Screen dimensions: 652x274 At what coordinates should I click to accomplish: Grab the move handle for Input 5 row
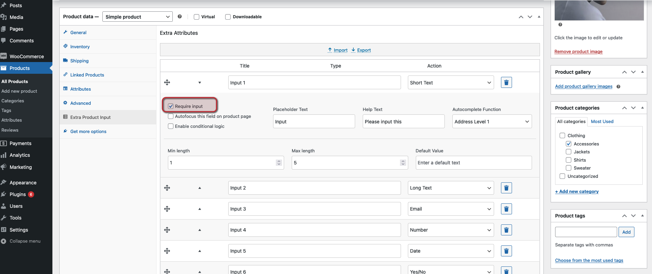coord(167,251)
